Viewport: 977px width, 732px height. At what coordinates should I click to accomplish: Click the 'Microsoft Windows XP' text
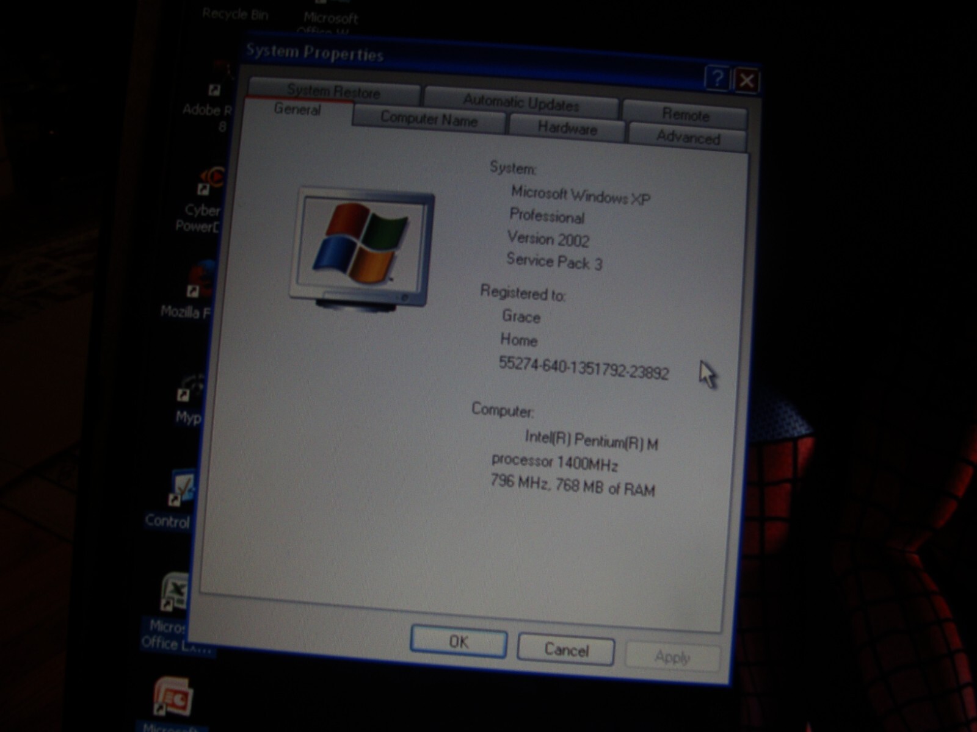point(580,195)
